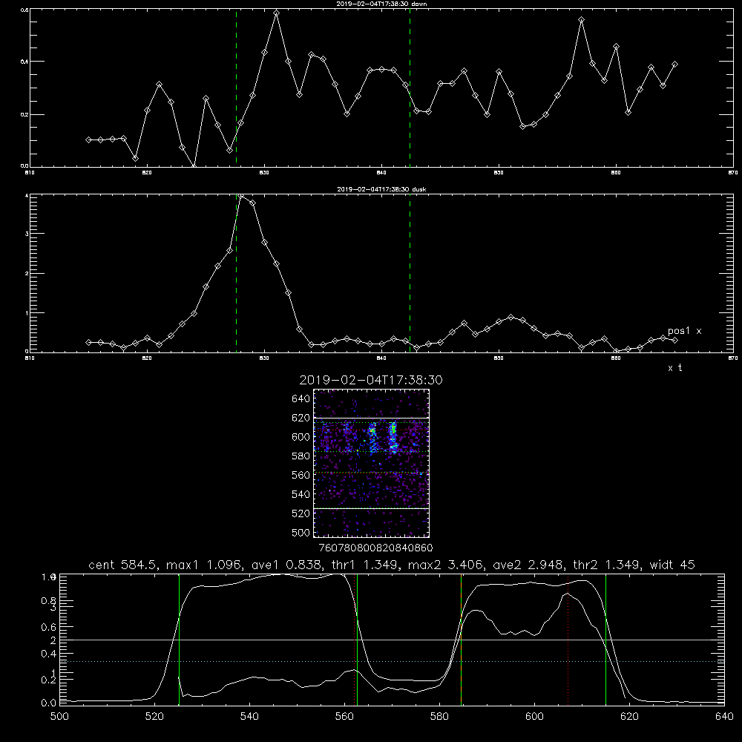The image size is (742, 742).
Task: Click the 'widt 45' value in stats line
Action: [x=672, y=565]
